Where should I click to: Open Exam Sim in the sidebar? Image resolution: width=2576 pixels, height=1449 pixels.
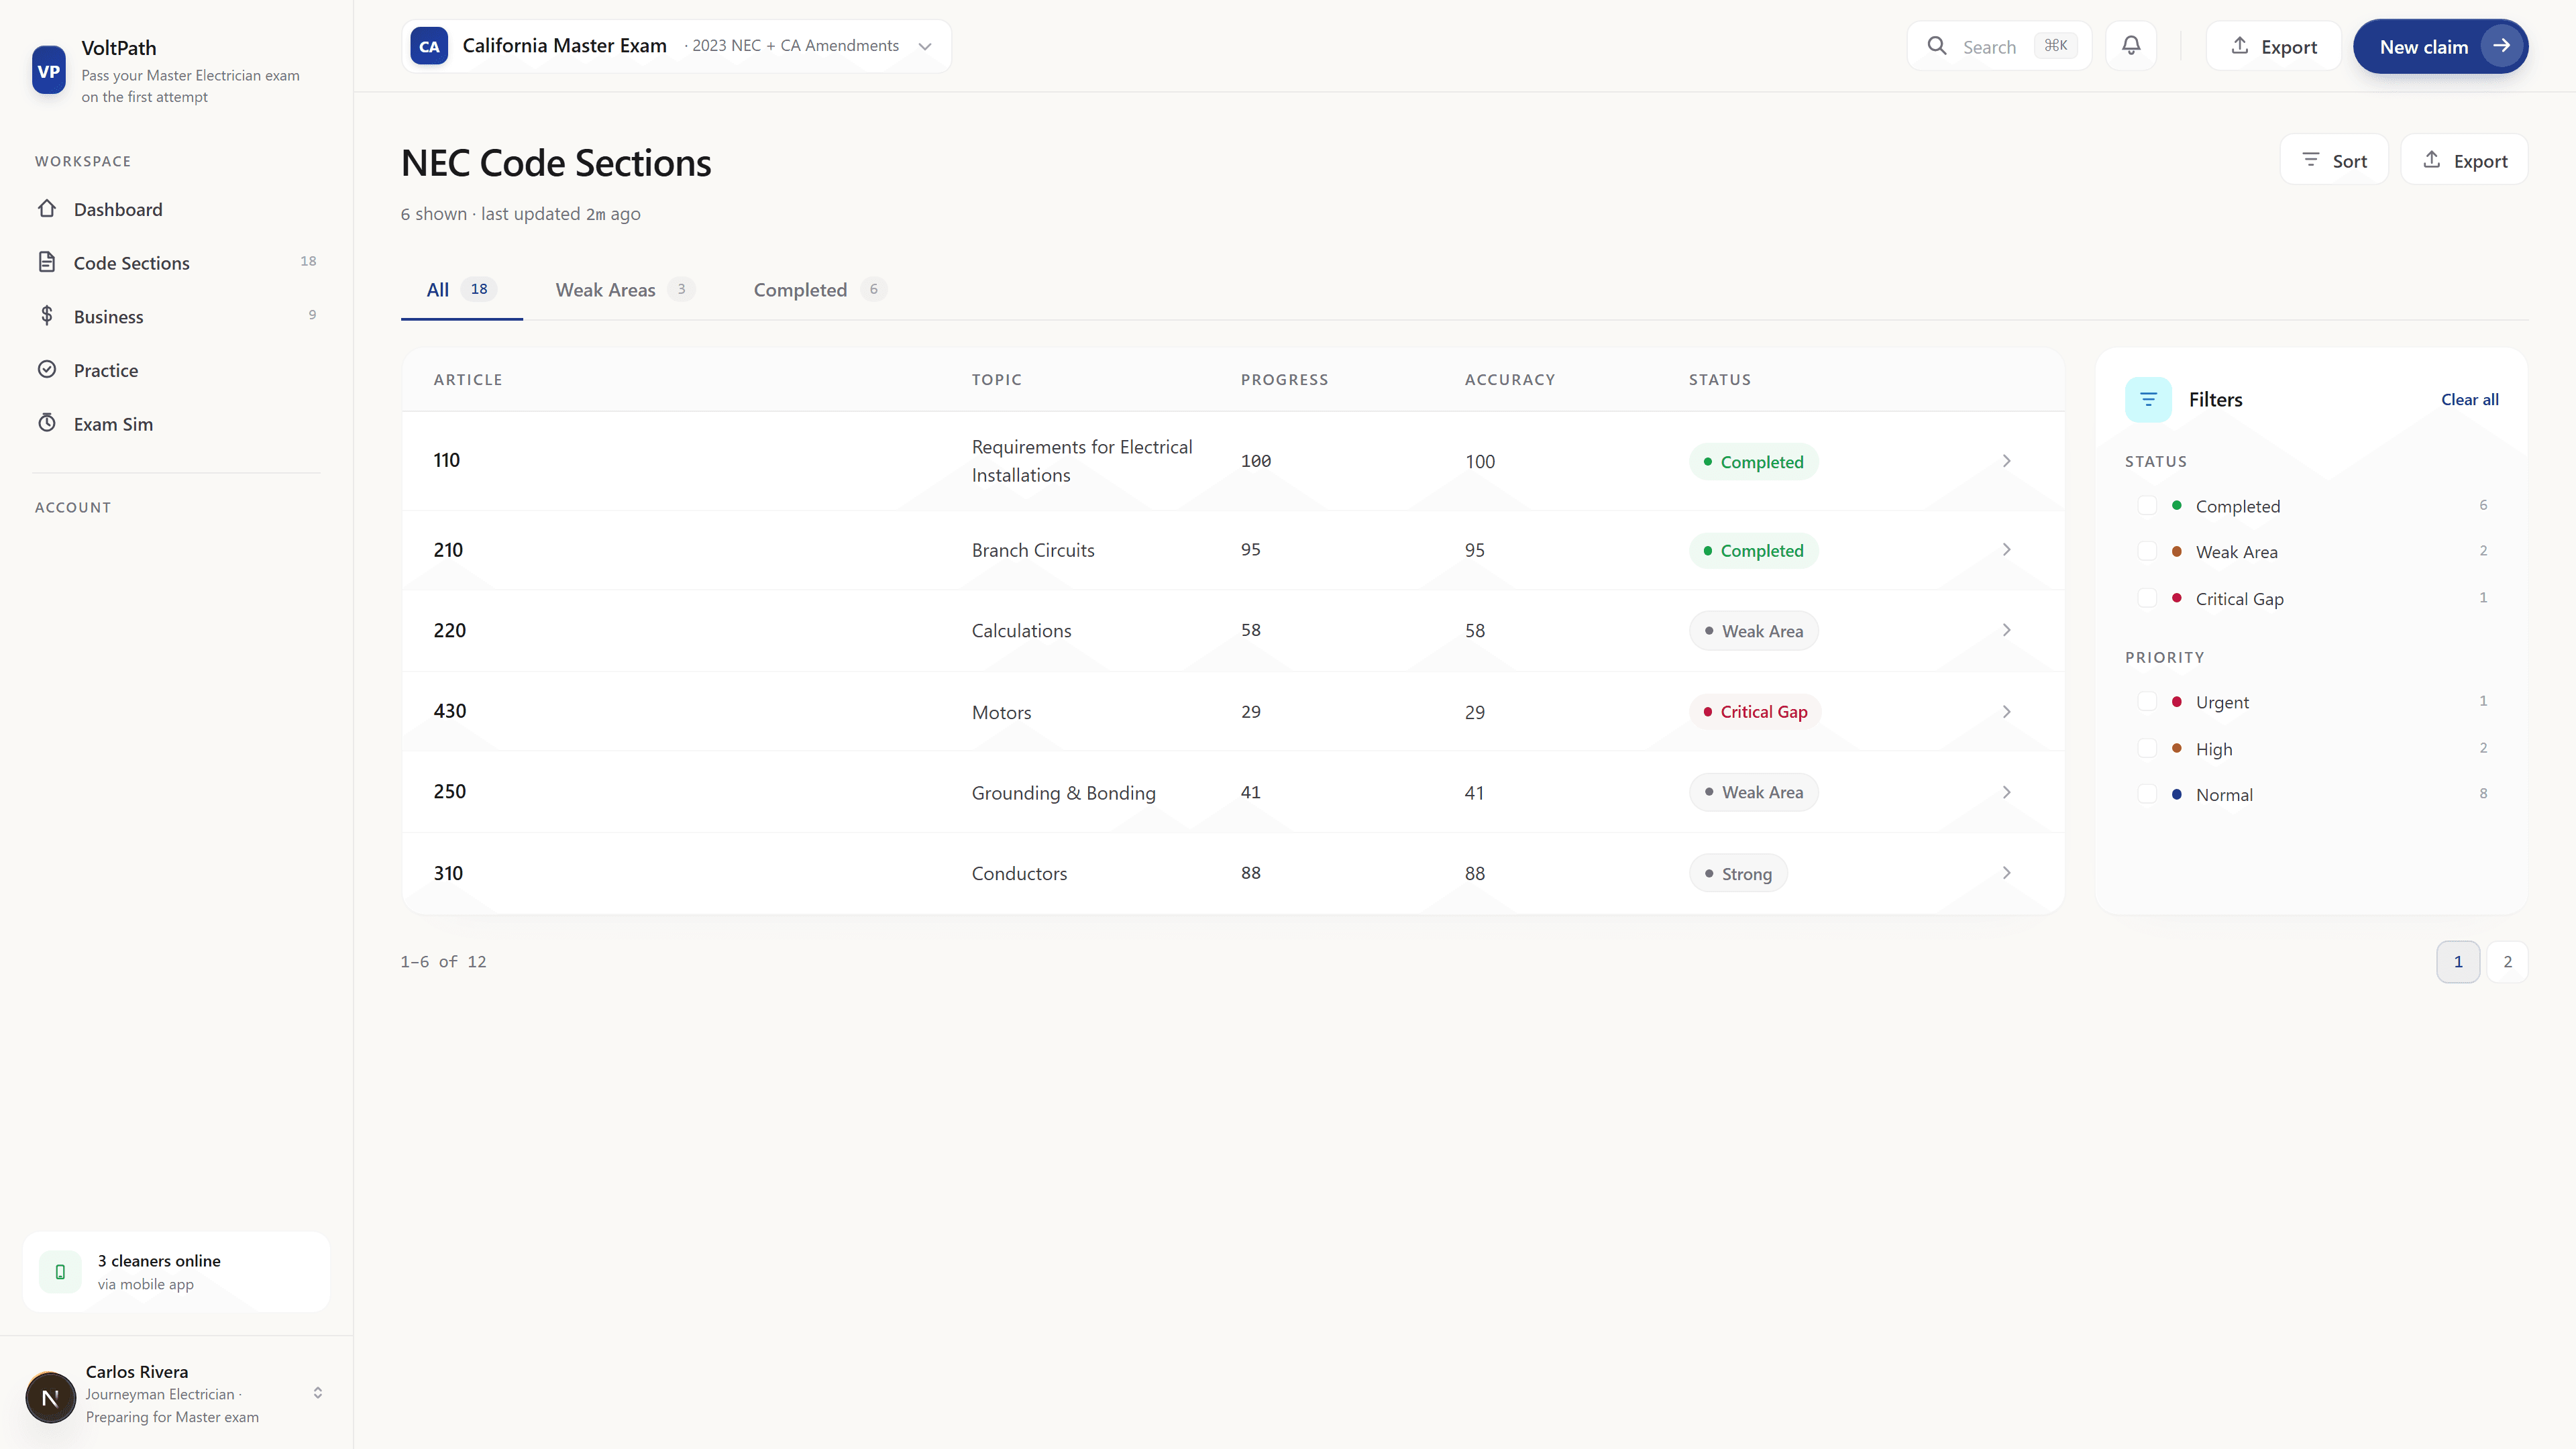point(176,423)
